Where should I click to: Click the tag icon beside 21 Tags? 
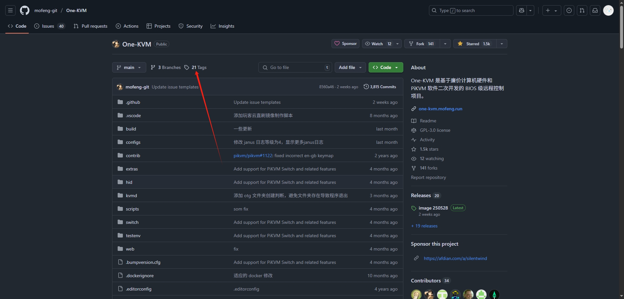point(187,67)
